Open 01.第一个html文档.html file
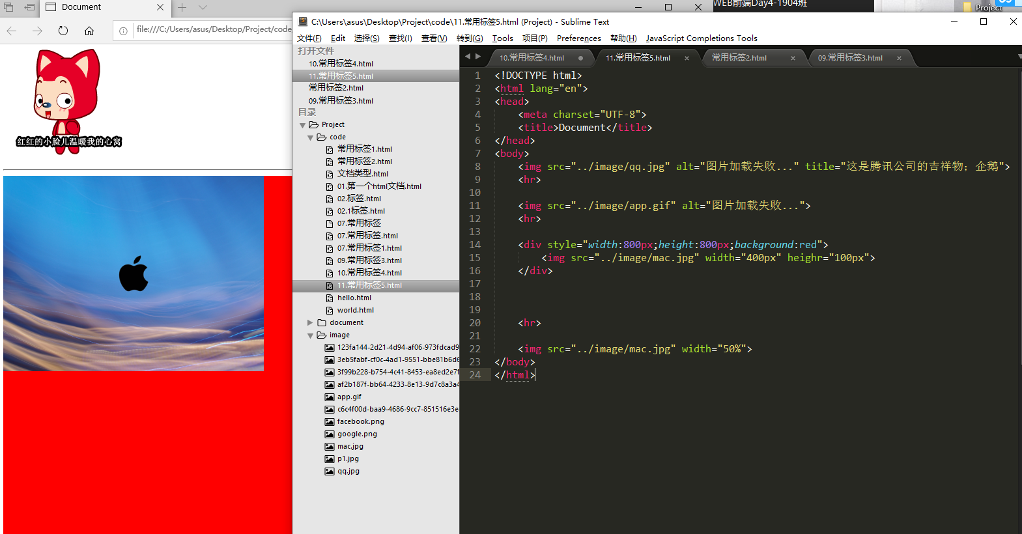The height and width of the screenshot is (534, 1022). click(379, 186)
